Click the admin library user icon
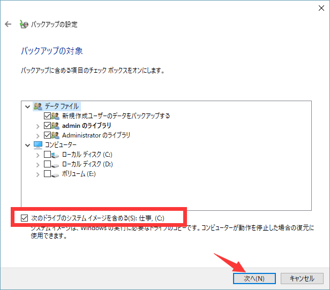 56,126
